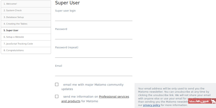The width and height of the screenshot is (216, 108).
Task: Click into the first Password field
Action: coord(93,36)
